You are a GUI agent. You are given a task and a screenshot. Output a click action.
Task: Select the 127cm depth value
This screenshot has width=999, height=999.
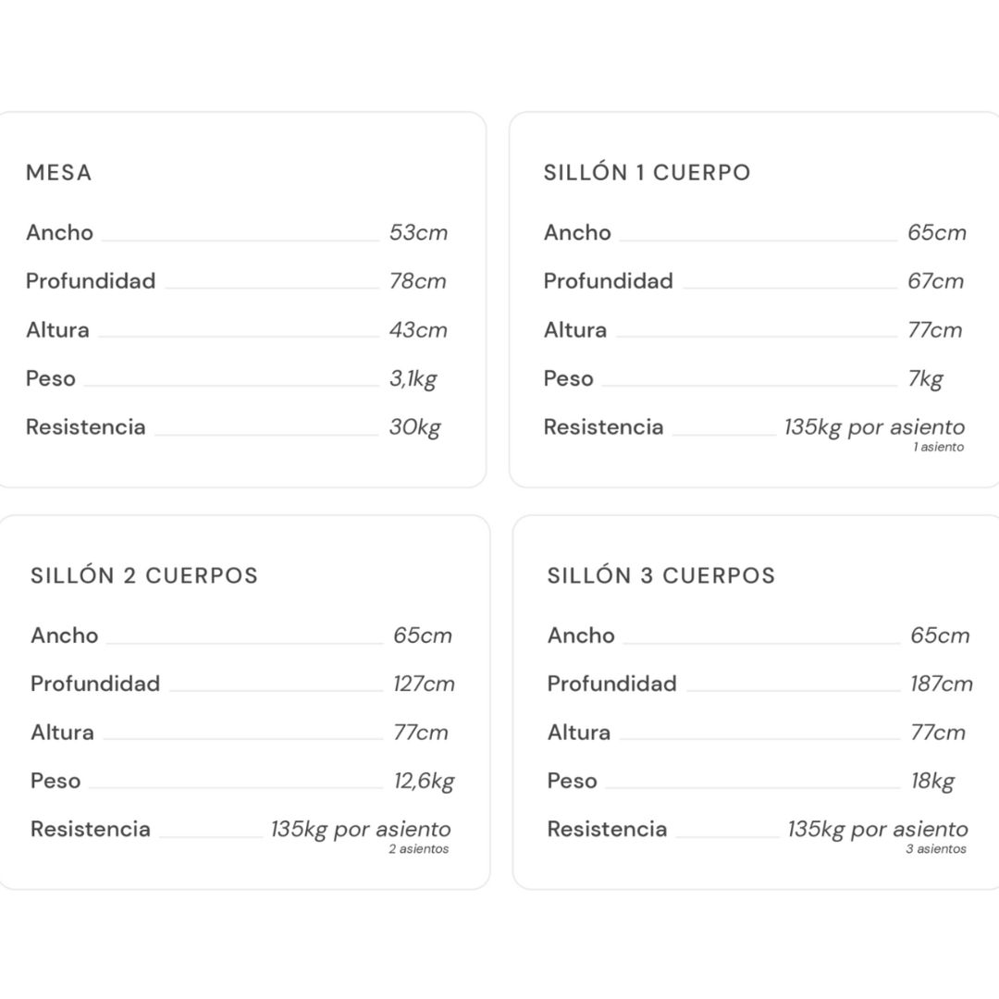coord(424,684)
